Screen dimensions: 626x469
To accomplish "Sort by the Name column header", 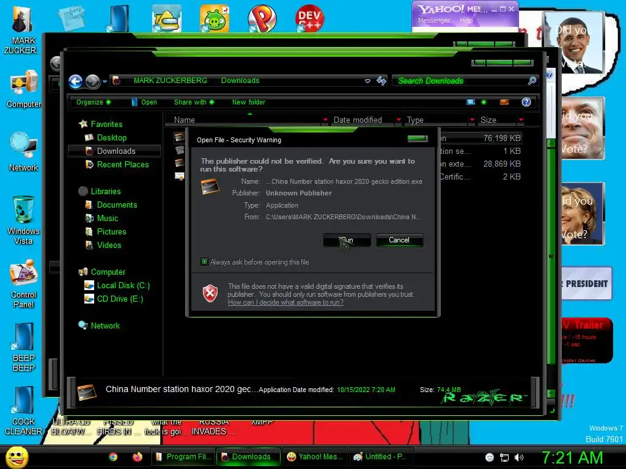I will (x=243, y=120).
